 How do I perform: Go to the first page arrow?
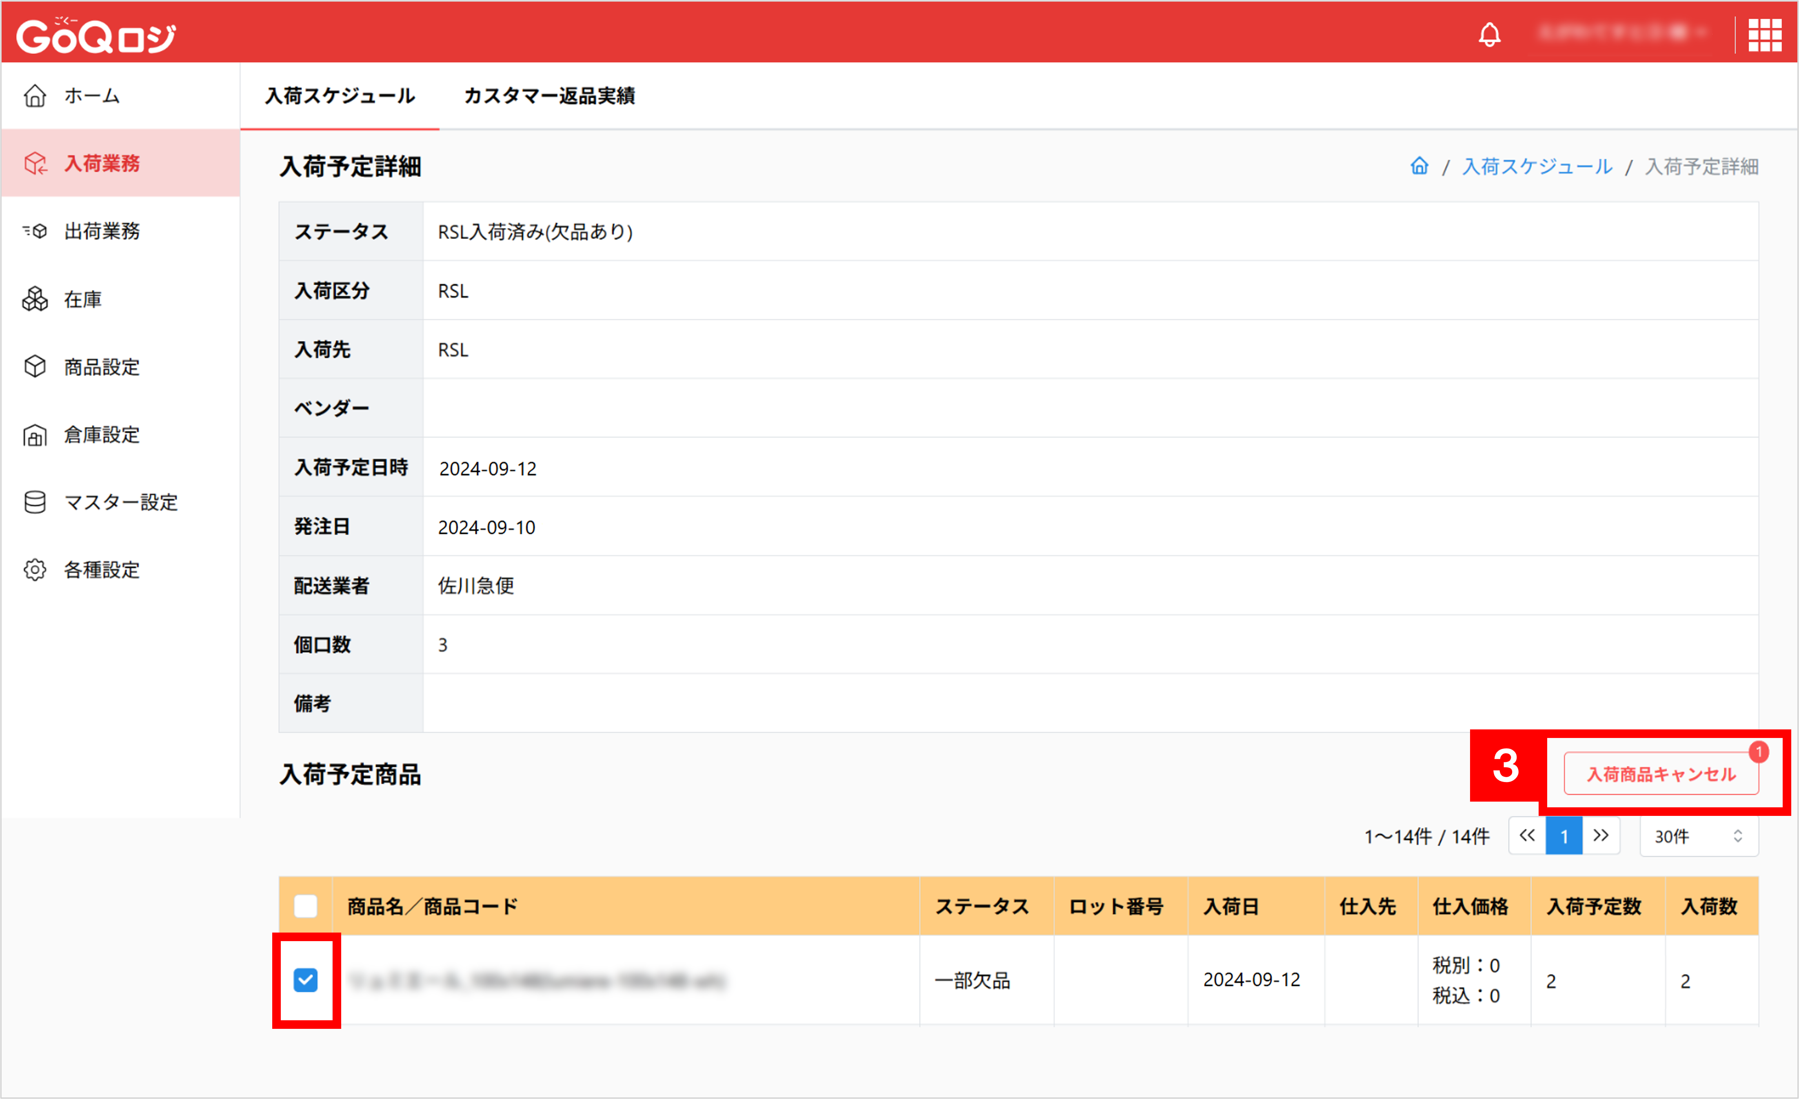(x=1527, y=836)
